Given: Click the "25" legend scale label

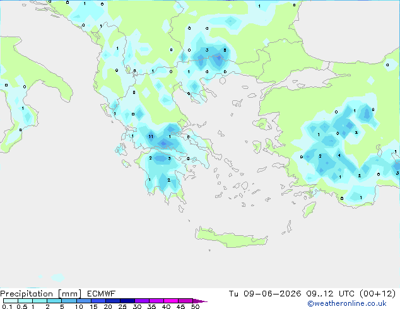Looking at the screenshot, I should (x=122, y=306).
